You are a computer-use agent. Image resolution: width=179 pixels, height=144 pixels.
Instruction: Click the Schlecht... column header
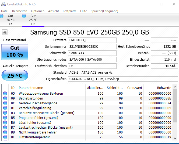pos(114,88)
